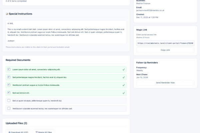
Task: Click the 'Magic Link' heading
Action: tap(142, 30)
